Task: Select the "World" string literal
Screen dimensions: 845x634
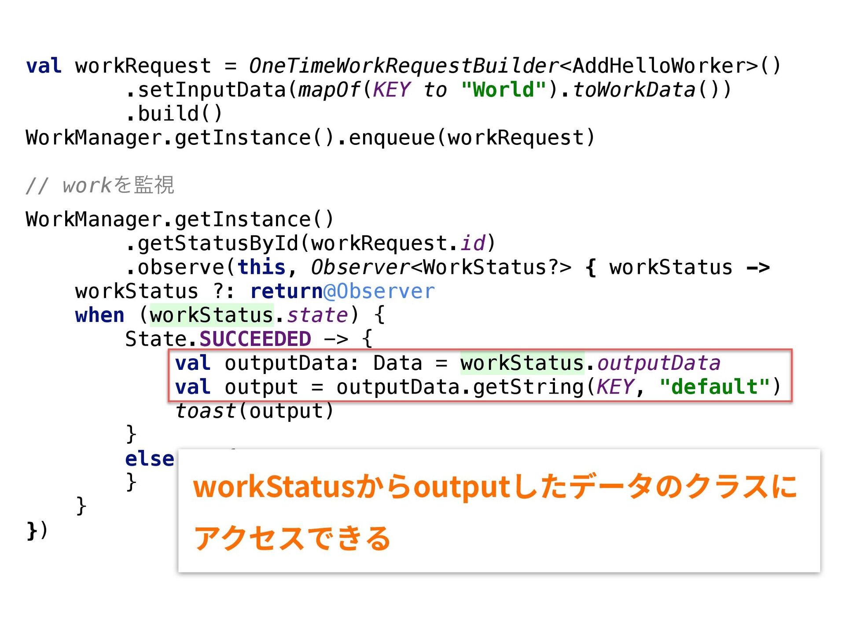Action: [x=503, y=90]
